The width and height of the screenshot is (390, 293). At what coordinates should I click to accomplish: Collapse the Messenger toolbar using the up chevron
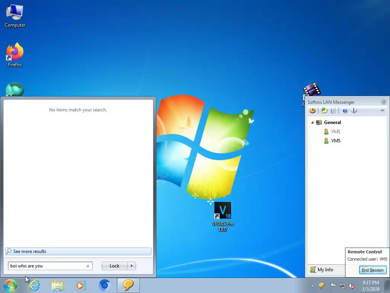[382, 110]
